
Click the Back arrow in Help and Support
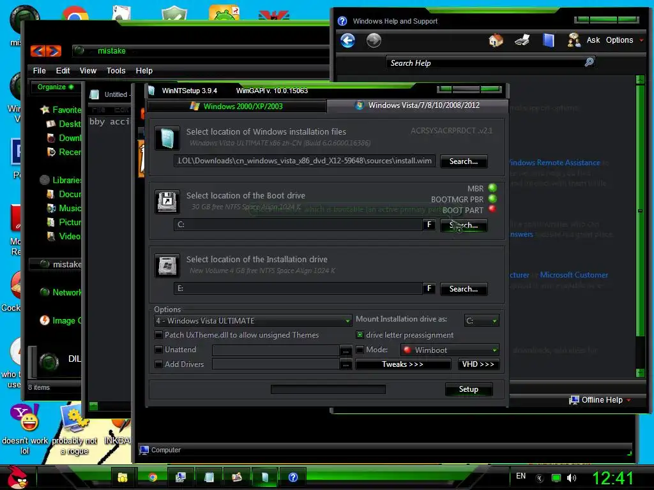(347, 41)
